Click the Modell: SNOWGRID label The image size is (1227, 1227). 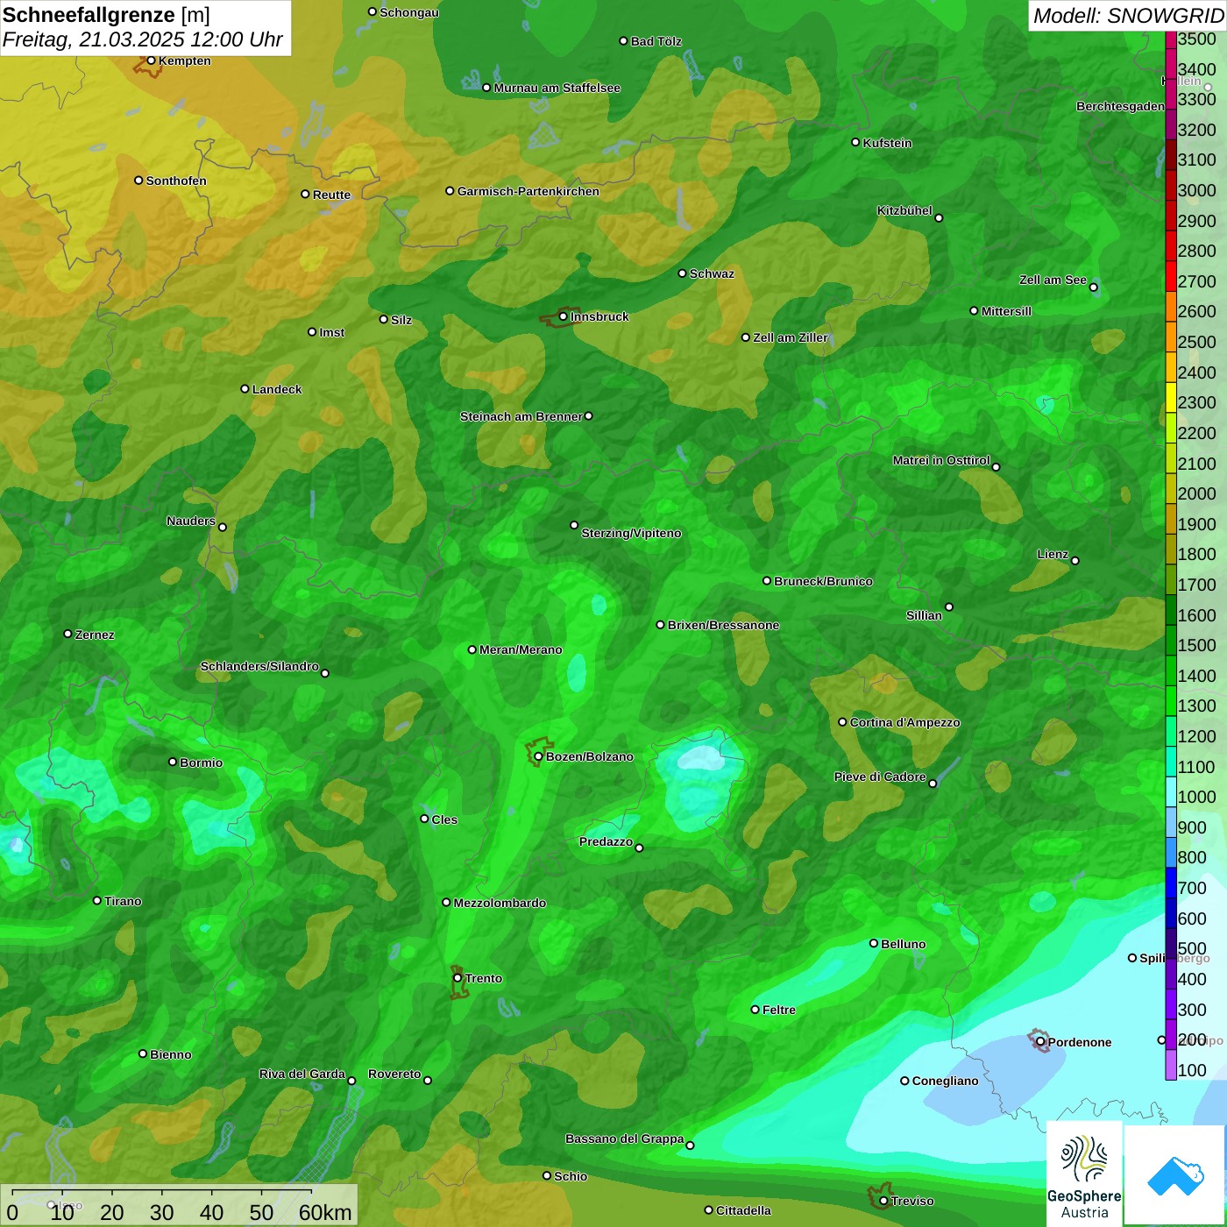coord(1128,16)
